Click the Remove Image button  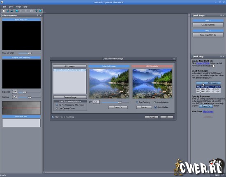coord(70,97)
